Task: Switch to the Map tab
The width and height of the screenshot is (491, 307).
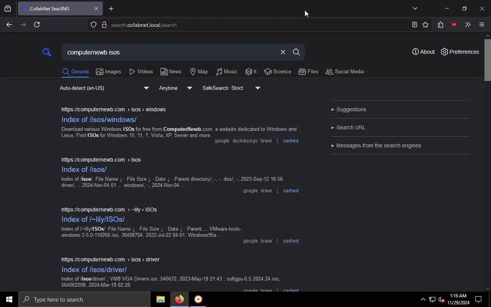Action: pyautogui.click(x=199, y=72)
